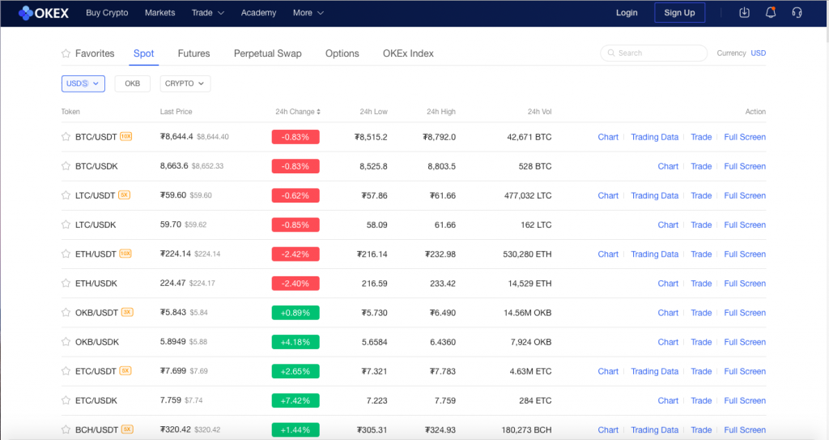Click the 5X badge on LTC/USDT

pyautogui.click(x=124, y=194)
